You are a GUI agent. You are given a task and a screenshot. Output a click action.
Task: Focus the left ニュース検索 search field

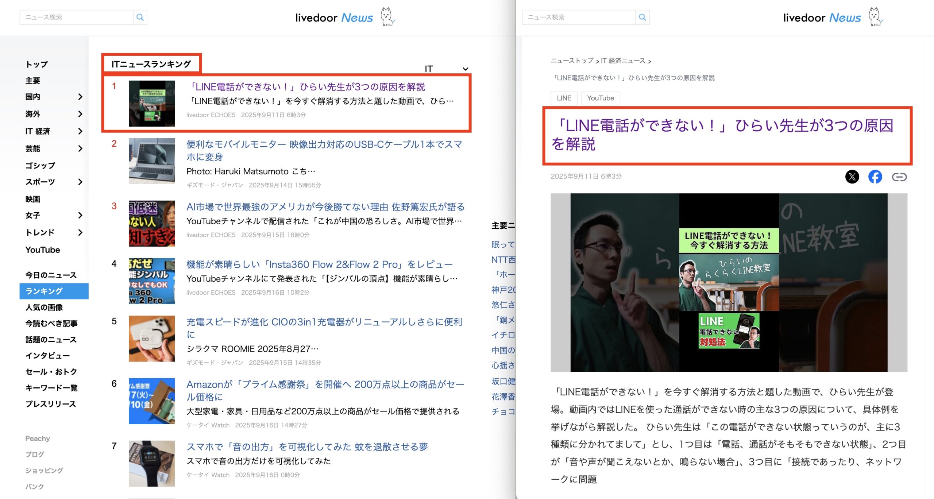77,17
